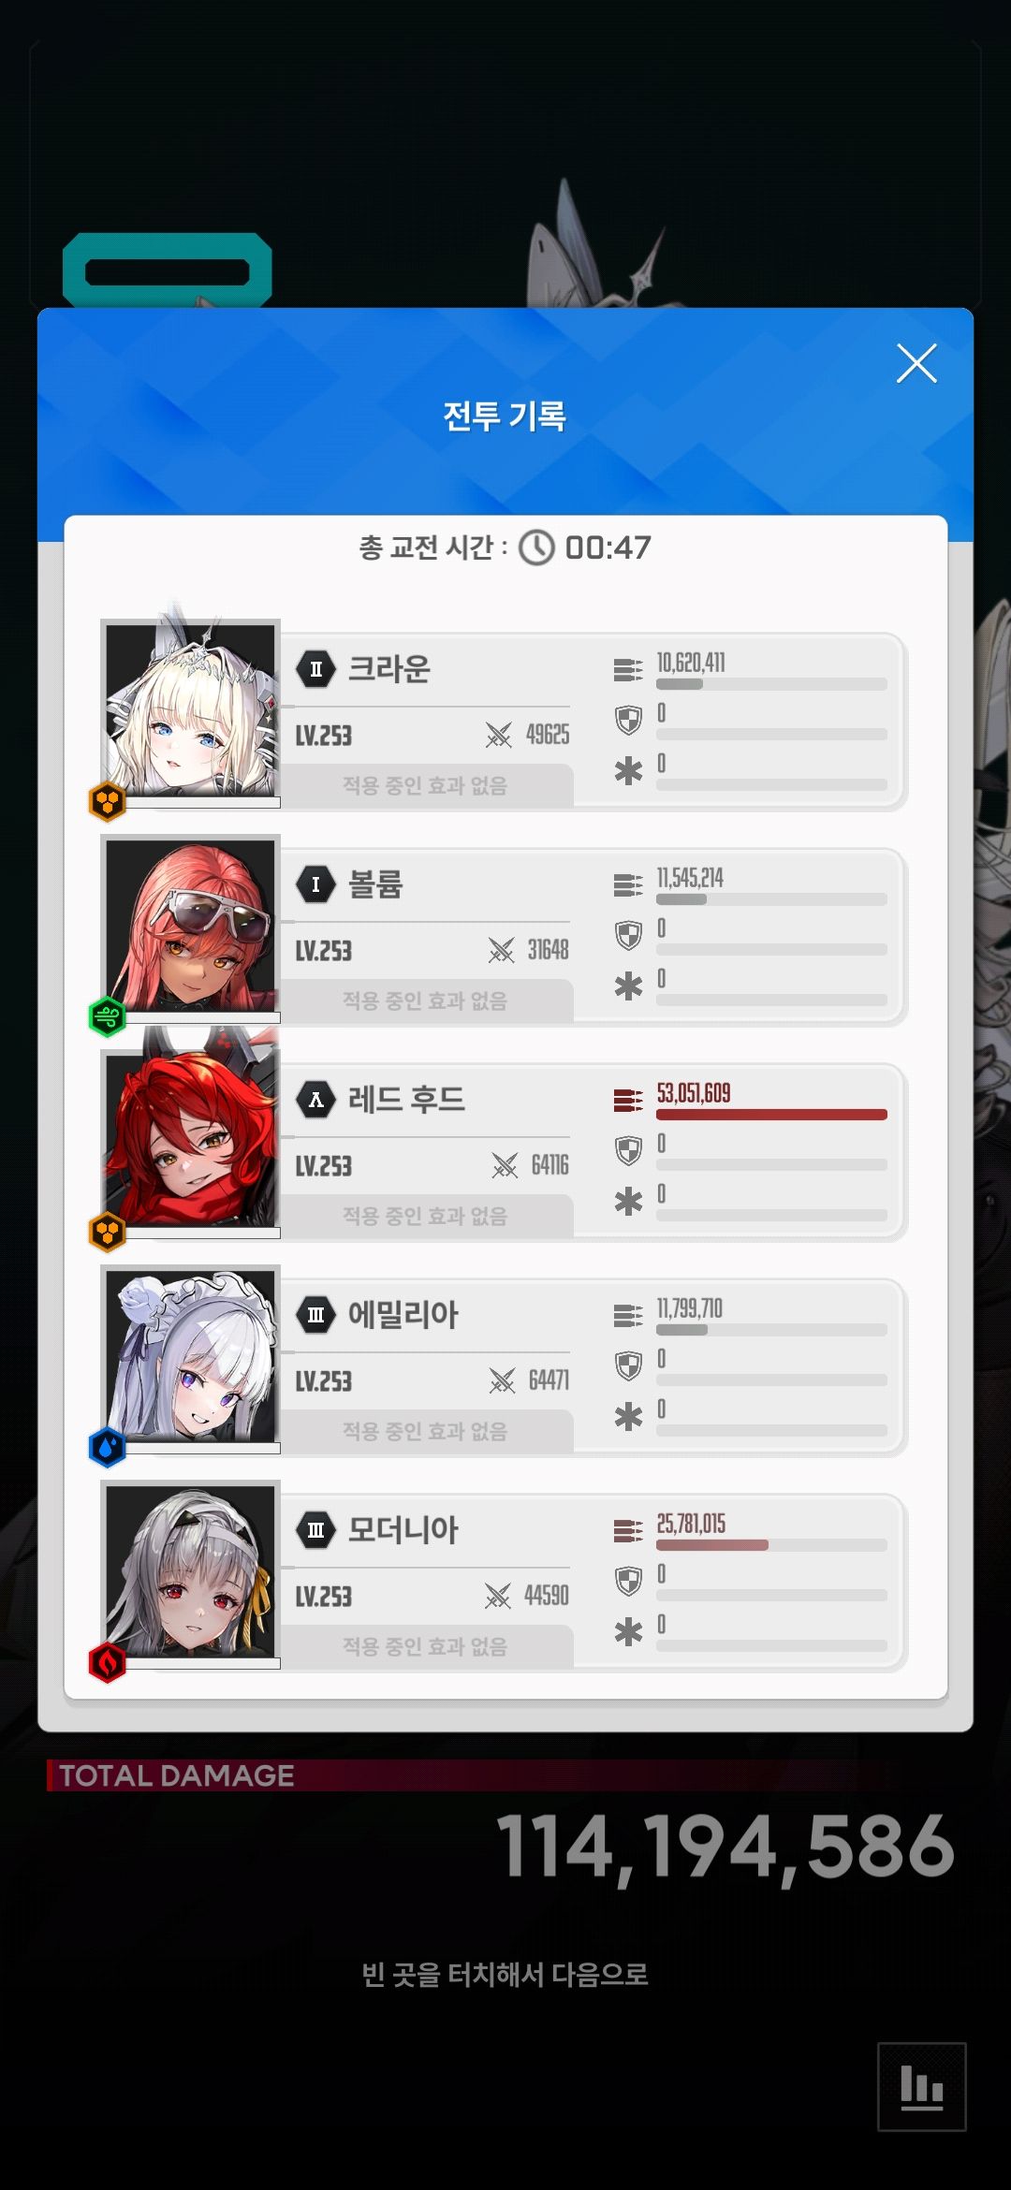Click 모더니아's fire element badge
This screenshot has width=1011, height=2190.
(108, 1663)
